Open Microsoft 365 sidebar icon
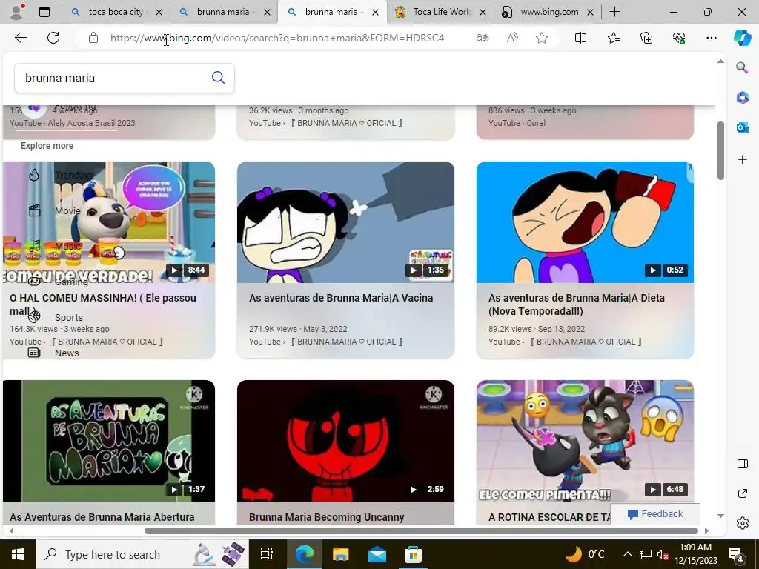 coord(742,98)
